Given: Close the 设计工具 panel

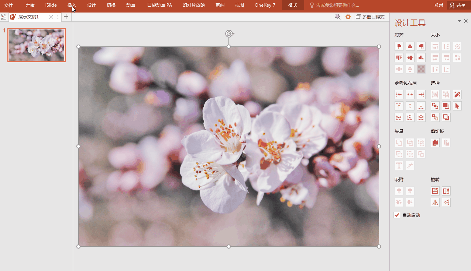Looking at the screenshot, I should (x=466, y=21).
